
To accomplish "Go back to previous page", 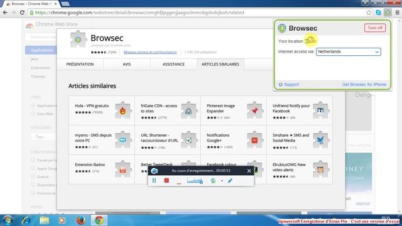I will tap(5, 13).
